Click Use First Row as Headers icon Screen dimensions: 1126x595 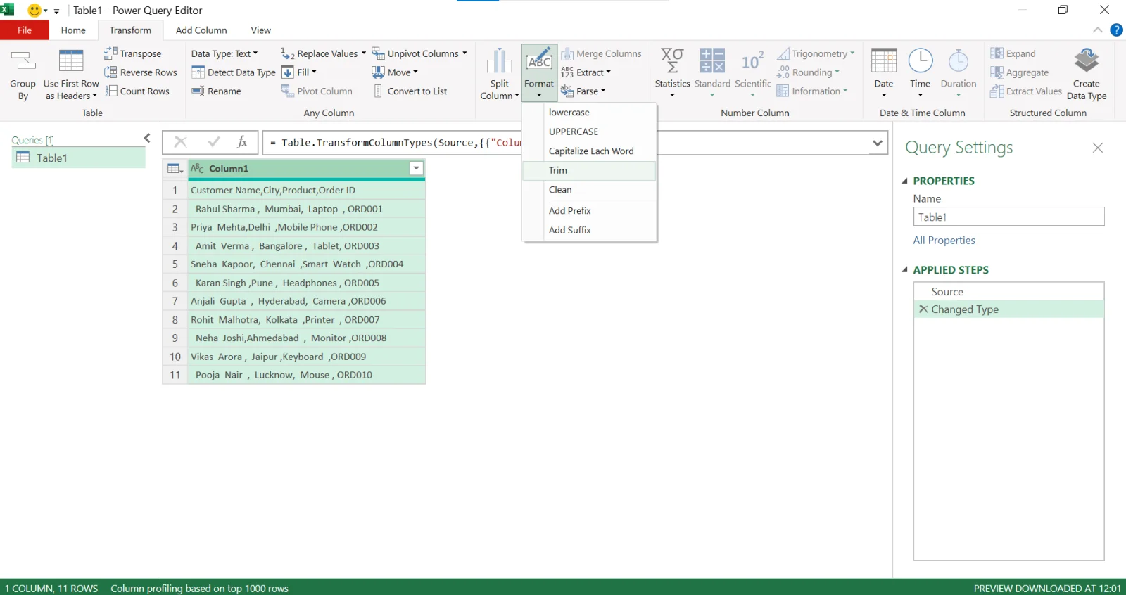point(71,61)
